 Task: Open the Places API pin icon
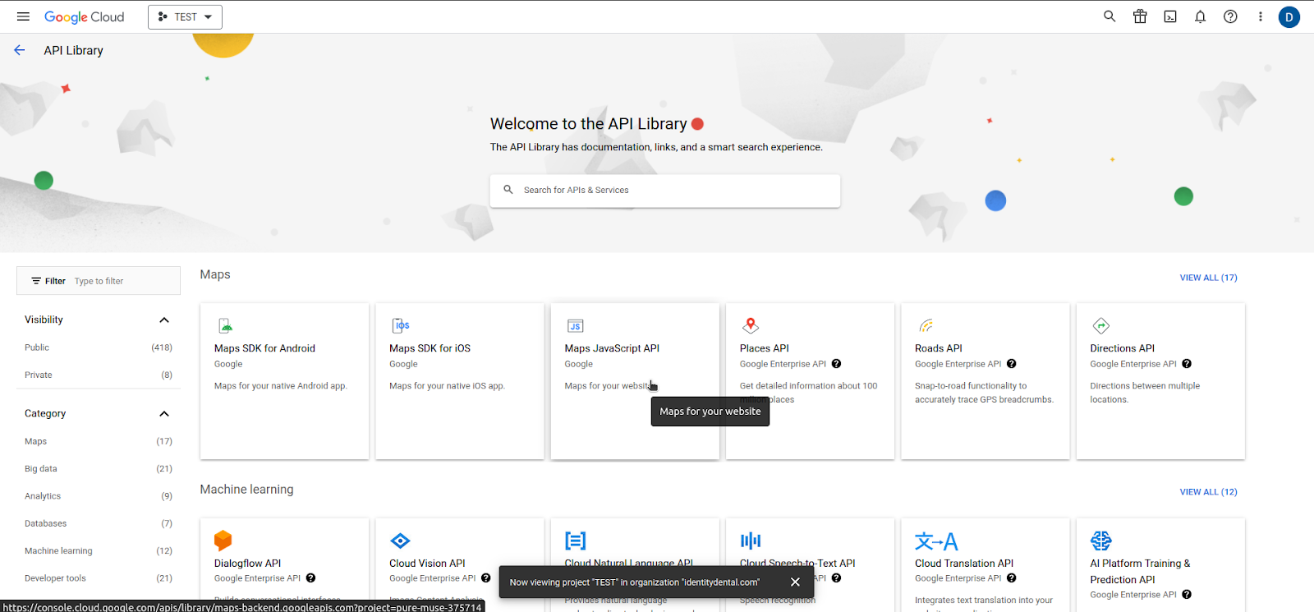tap(751, 325)
